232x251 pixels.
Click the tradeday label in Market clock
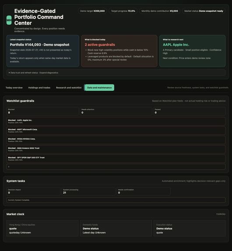(x=221, y=214)
